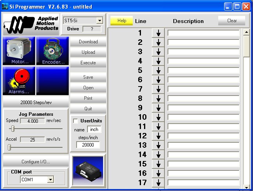This screenshot has width=253, height=191.
Task: Click the arrow button for line 17
Action: point(158,182)
